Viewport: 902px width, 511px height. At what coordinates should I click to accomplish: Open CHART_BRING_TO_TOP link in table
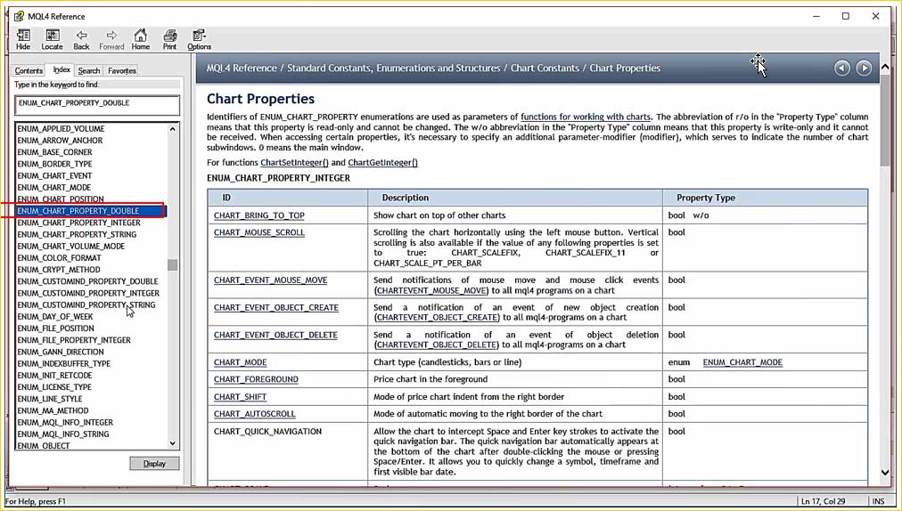pos(259,215)
